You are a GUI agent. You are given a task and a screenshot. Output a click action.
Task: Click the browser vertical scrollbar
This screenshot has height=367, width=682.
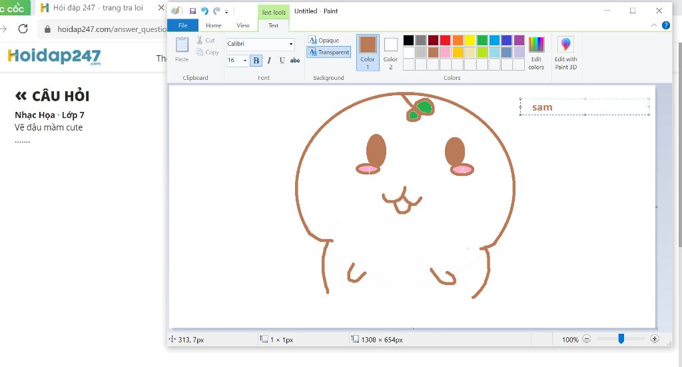[679, 143]
